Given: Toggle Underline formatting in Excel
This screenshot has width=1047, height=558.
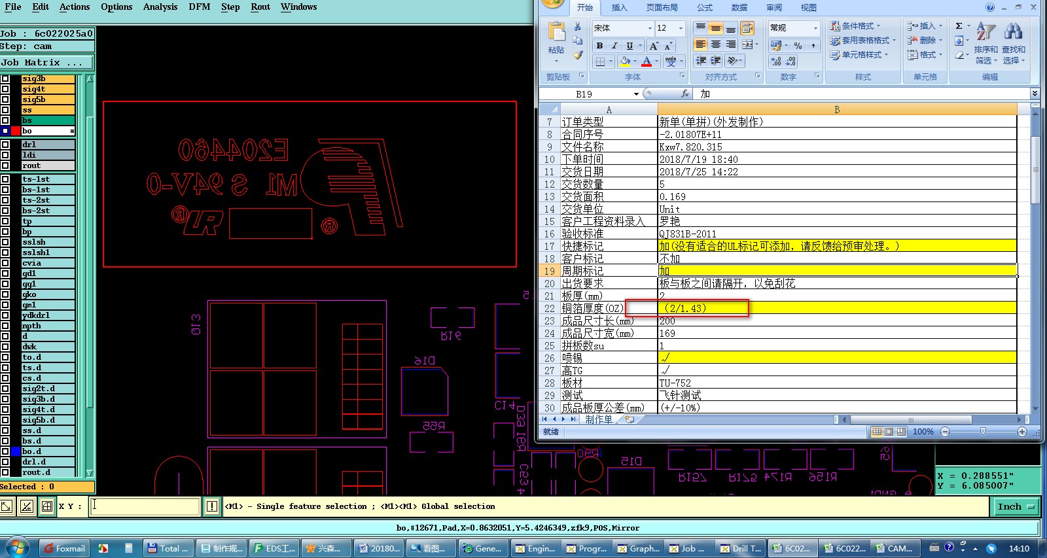Looking at the screenshot, I should [x=630, y=46].
